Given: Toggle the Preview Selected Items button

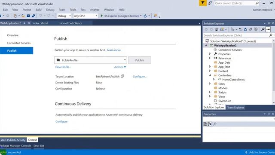Looking at the screenshot, I should coord(268,29).
